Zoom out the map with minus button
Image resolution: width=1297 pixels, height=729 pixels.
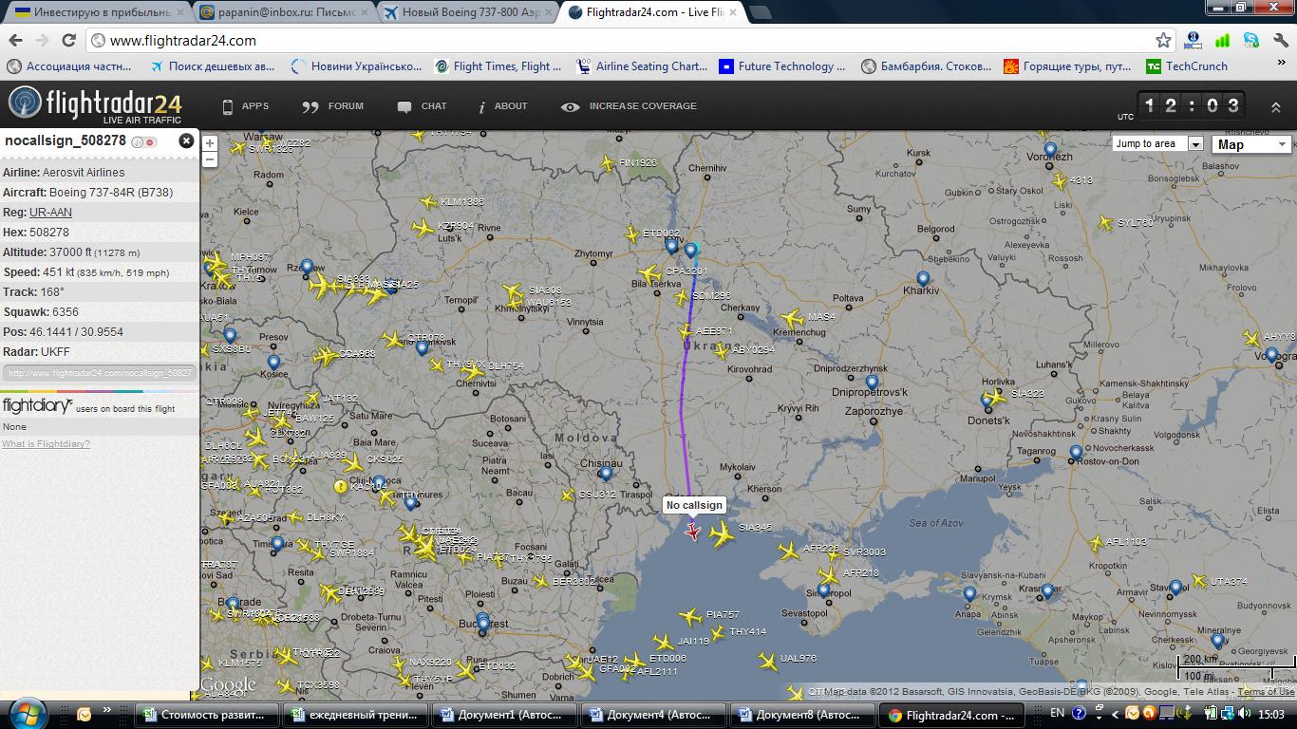[210, 159]
